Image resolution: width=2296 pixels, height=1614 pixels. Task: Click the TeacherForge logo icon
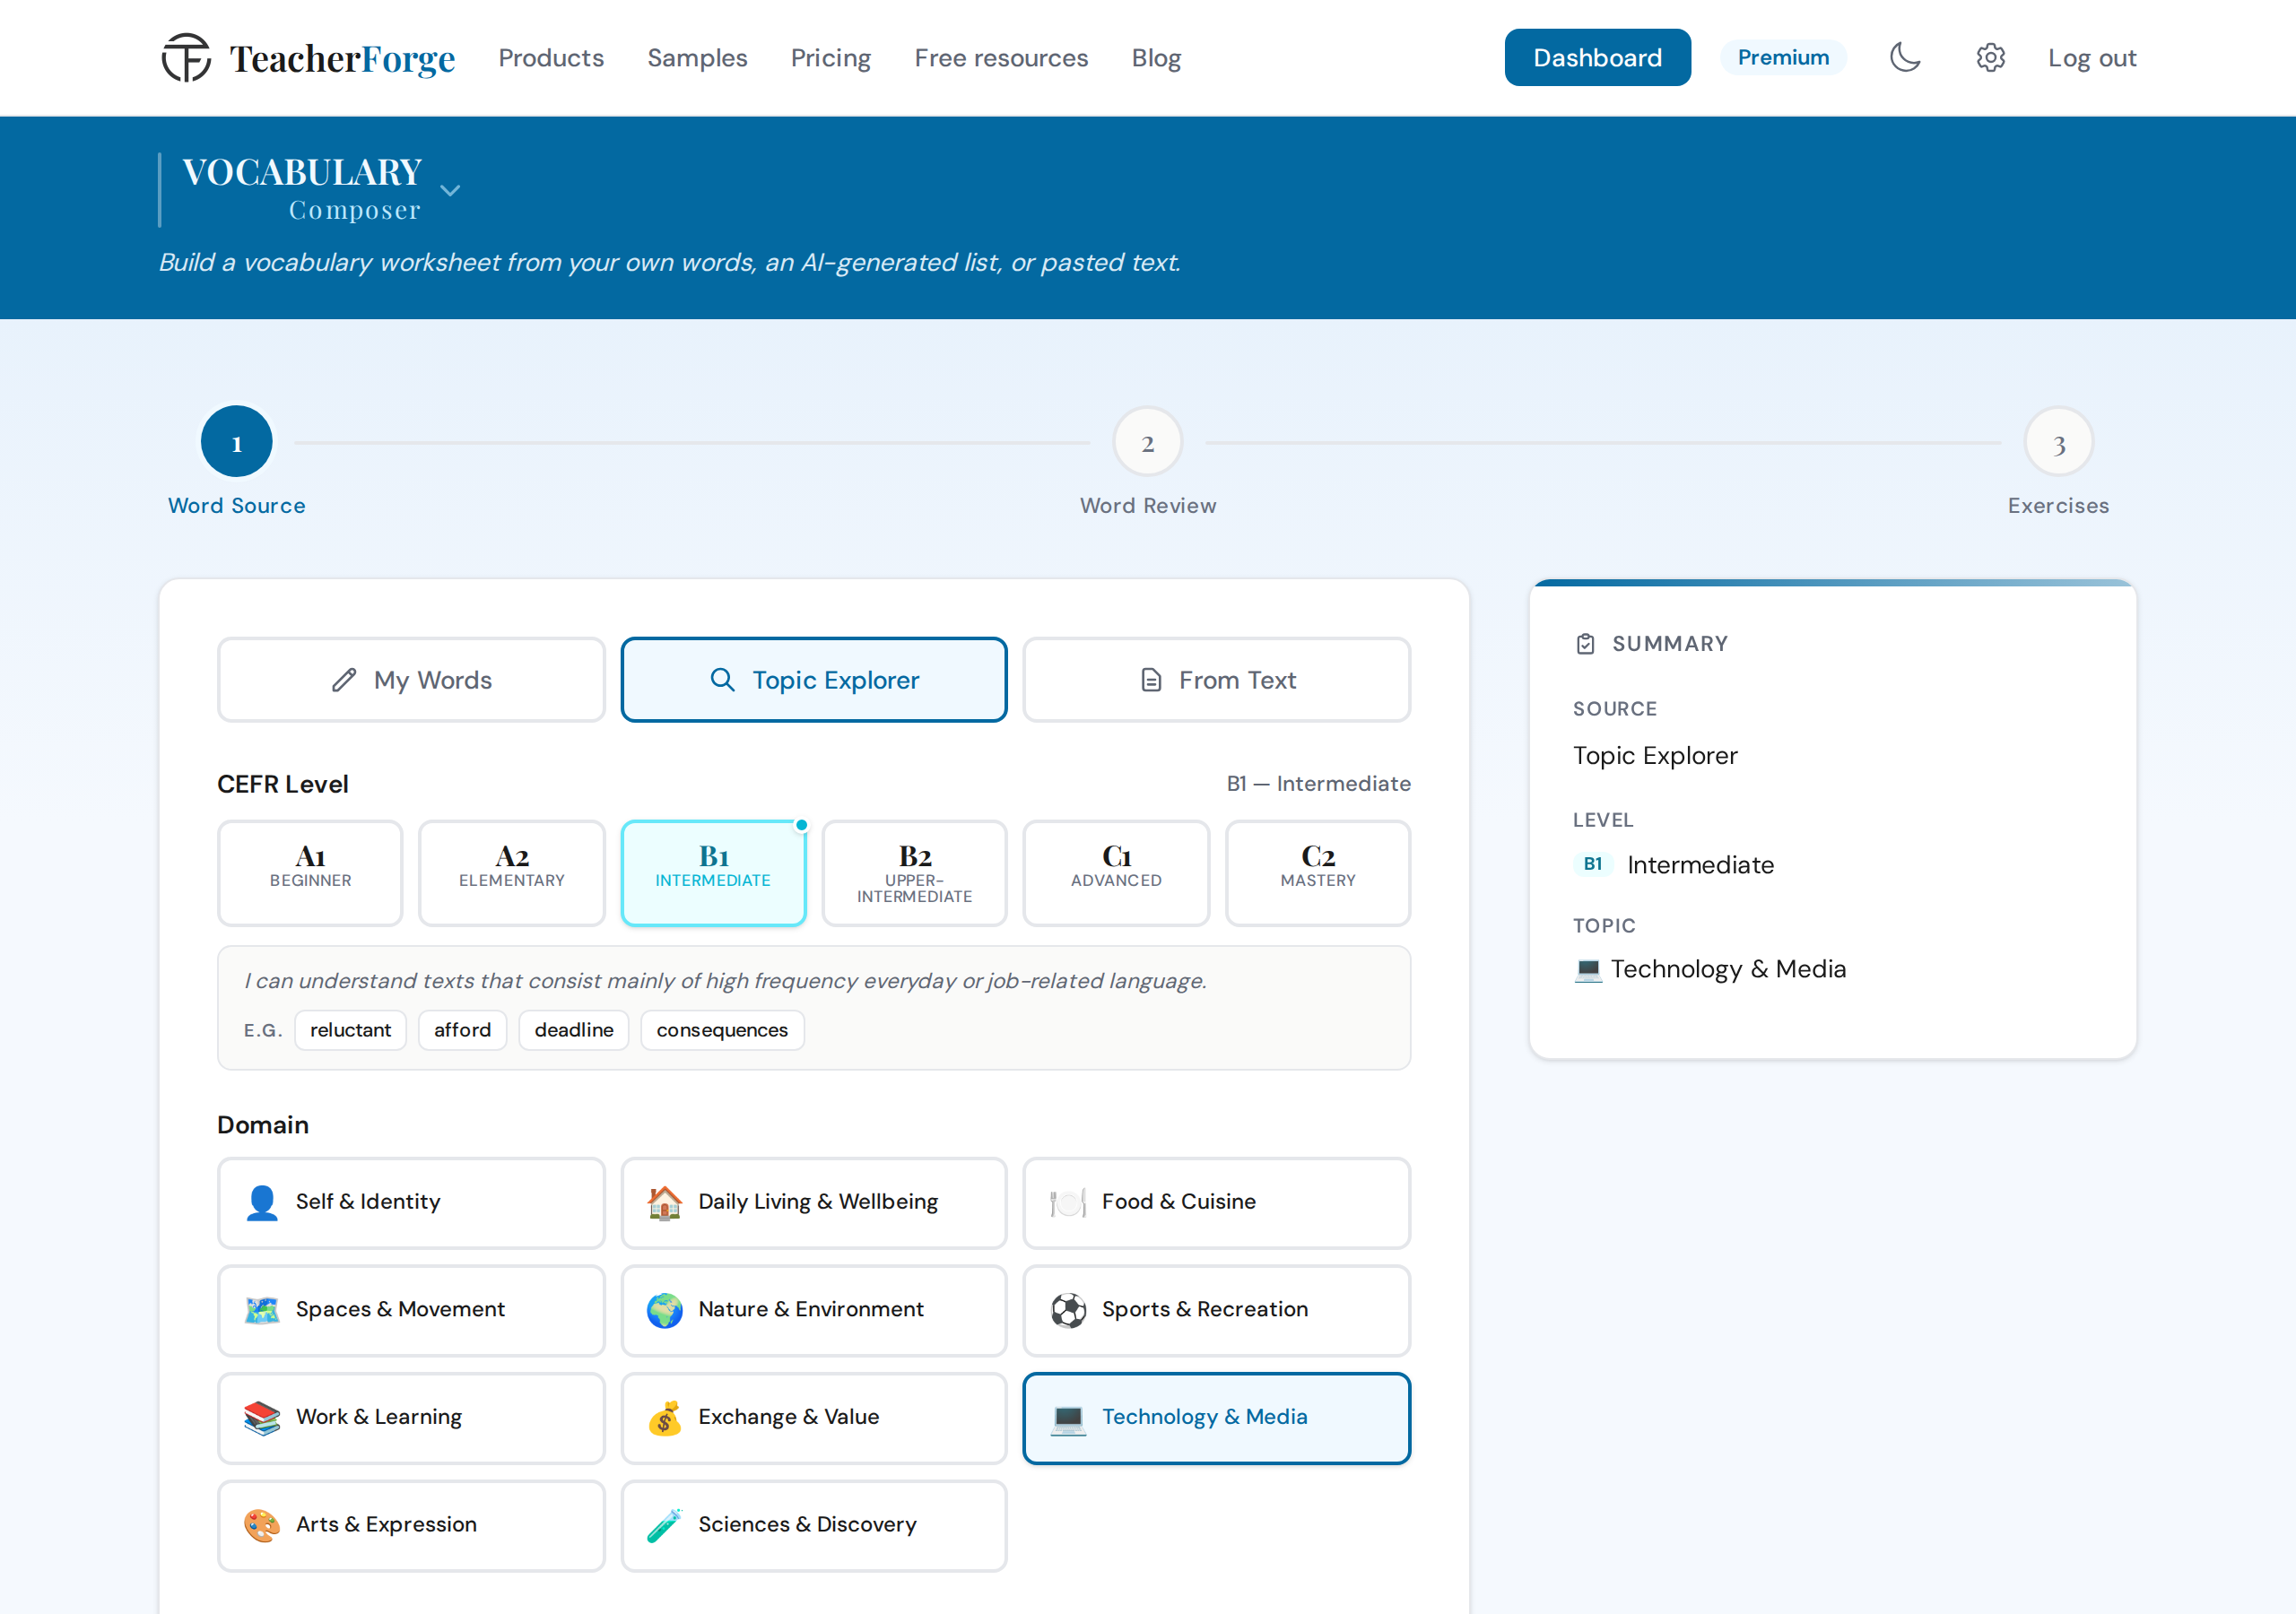186,57
